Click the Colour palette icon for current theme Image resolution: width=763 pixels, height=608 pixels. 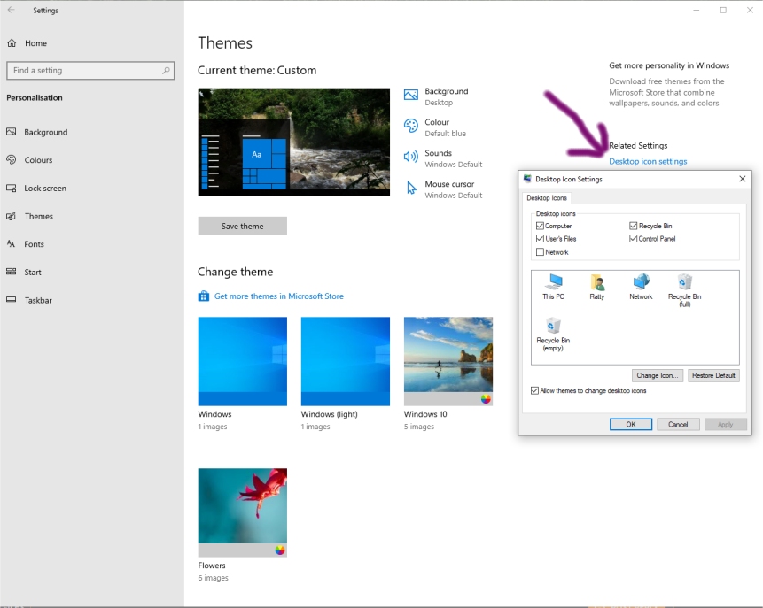[x=410, y=126]
